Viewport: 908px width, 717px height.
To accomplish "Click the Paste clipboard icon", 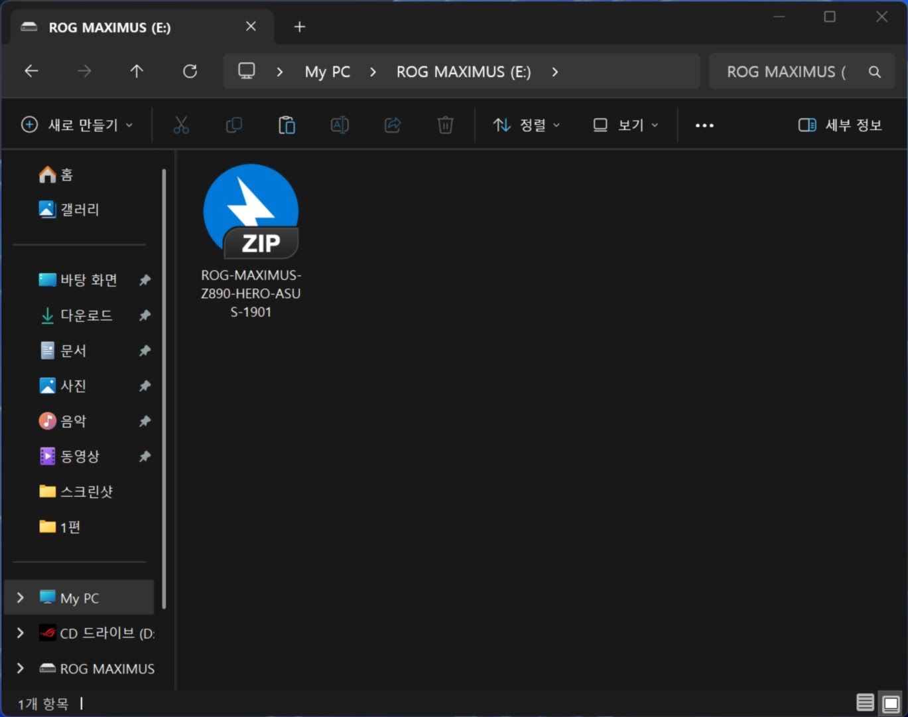I will point(287,125).
